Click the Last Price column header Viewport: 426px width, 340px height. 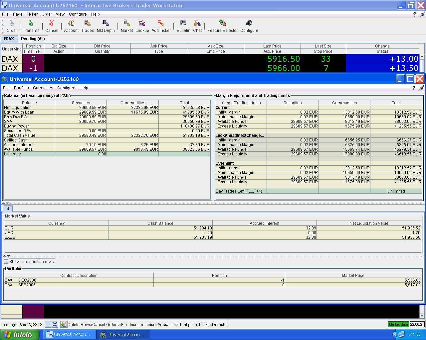[272, 46]
